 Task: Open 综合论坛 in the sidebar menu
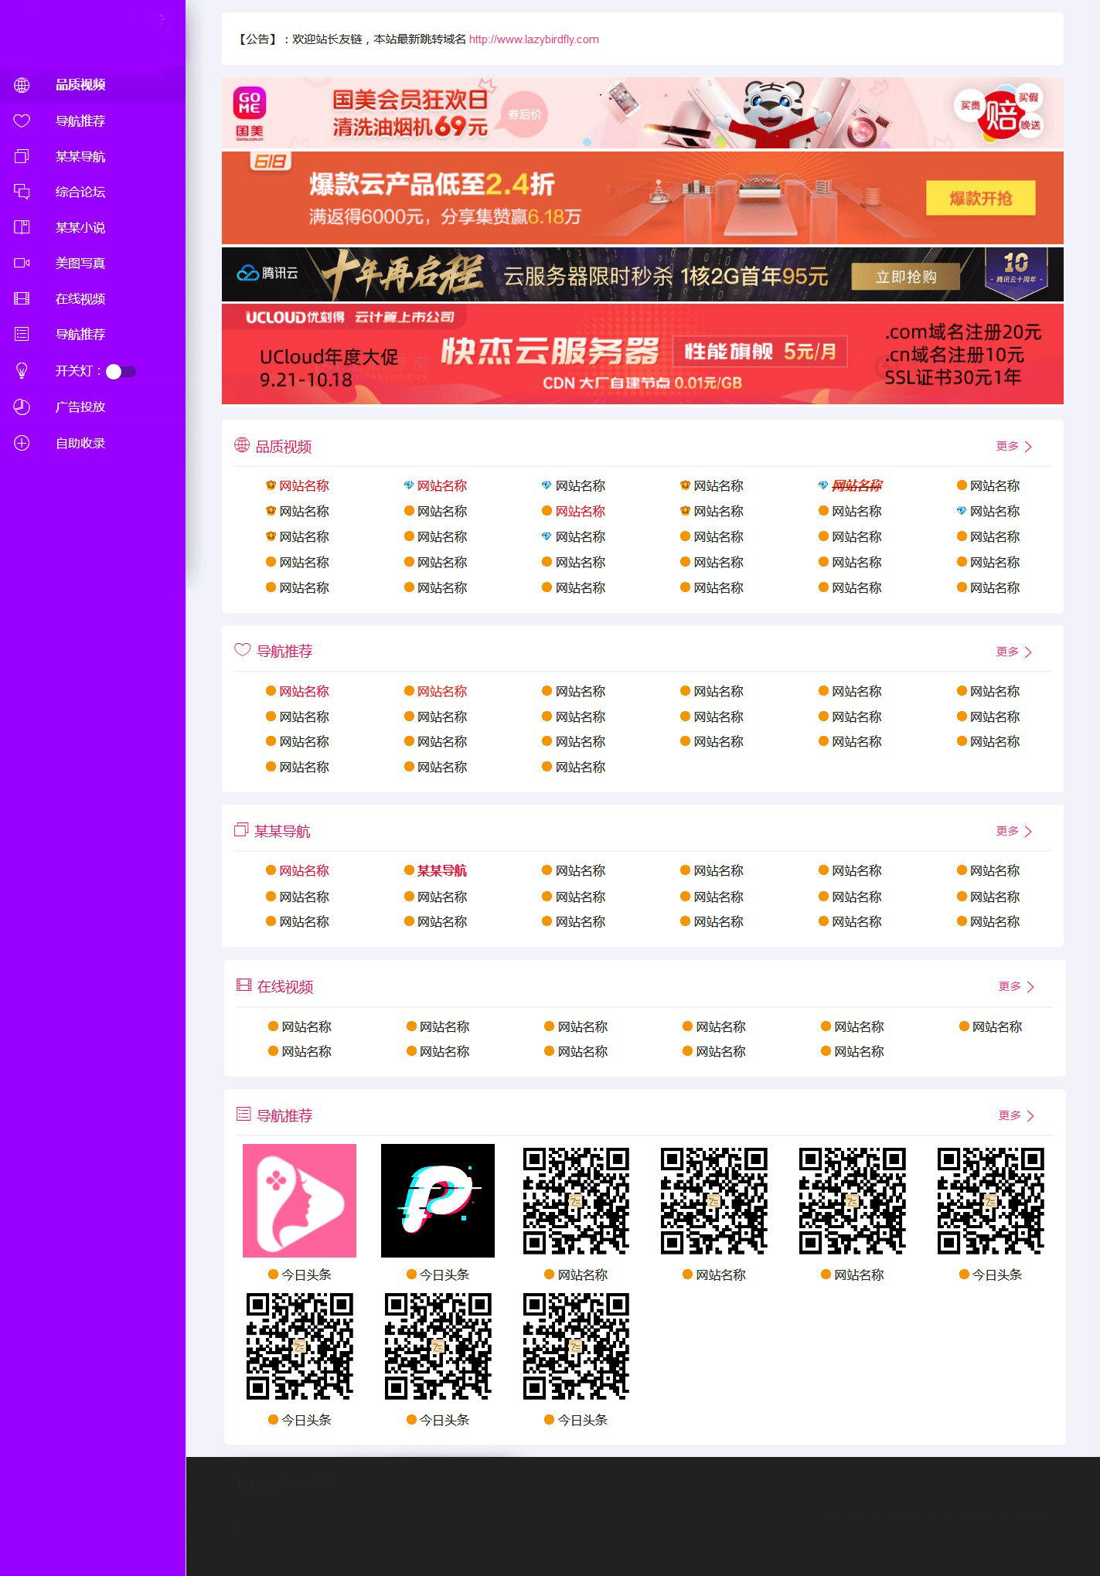point(80,192)
